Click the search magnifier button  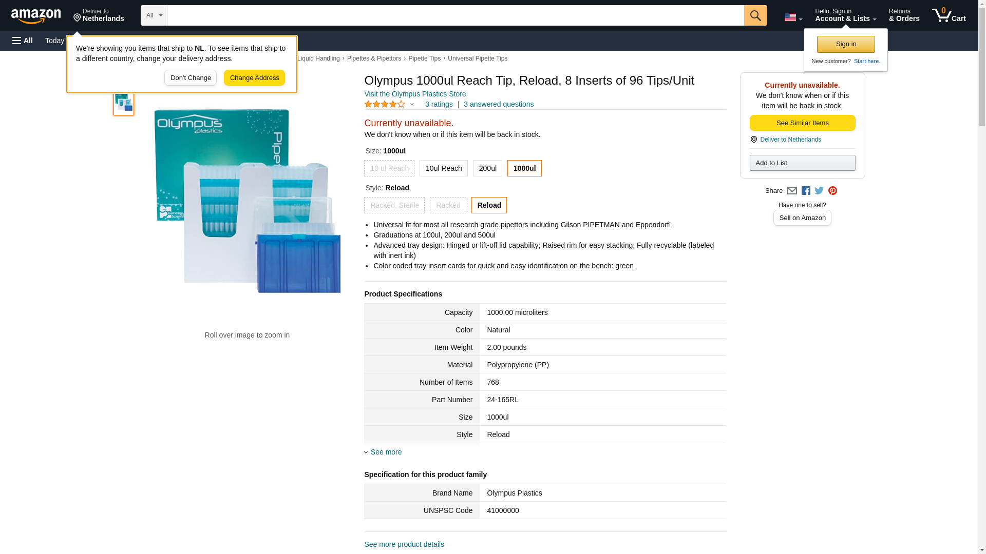coord(755,15)
